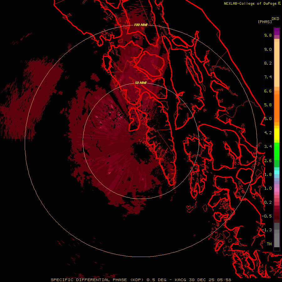Click the 6.6 legend value
The height and width of the screenshot is (282, 282).
[268, 91]
